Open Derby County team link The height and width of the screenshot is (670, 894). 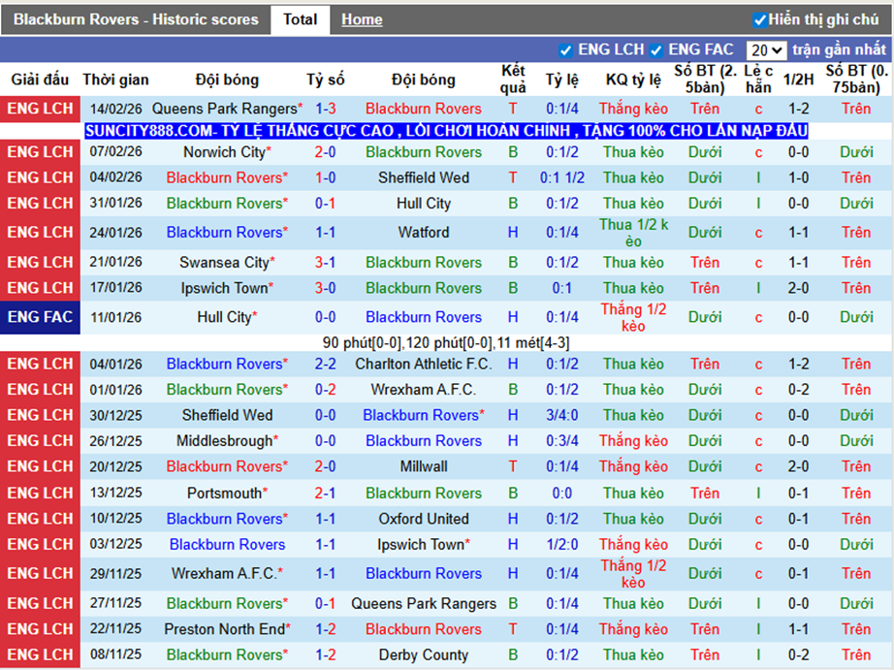tap(424, 654)
